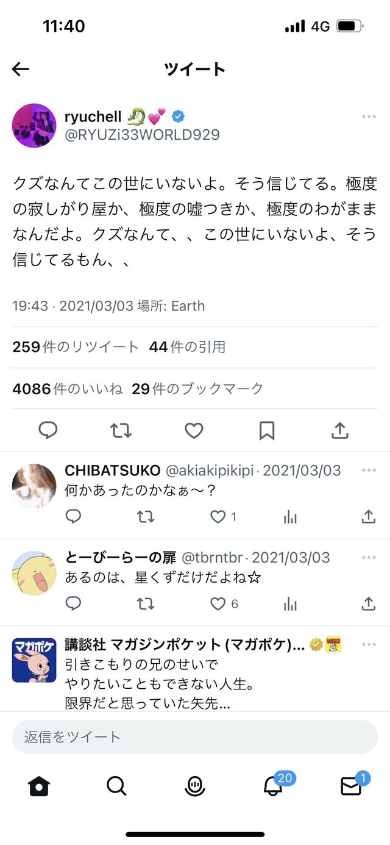Screen dimensions: 390x845
Task: Reply to ryuchell's main tweet
Action: [x=48, y=431]
